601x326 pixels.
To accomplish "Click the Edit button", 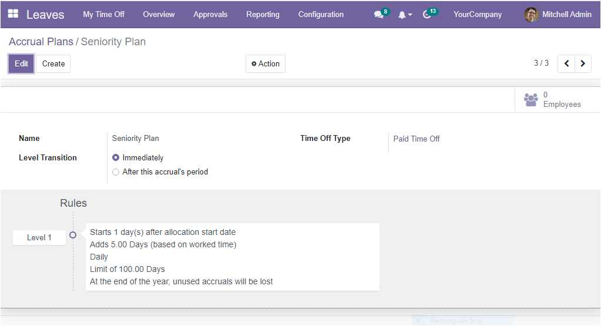I will coord(21,64).
